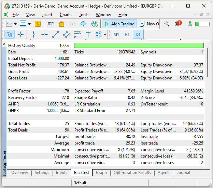This screenshot has height=188, width=213.
Task: Select the text label T tool
Action: pyautogui.click(x=88, y=35)
